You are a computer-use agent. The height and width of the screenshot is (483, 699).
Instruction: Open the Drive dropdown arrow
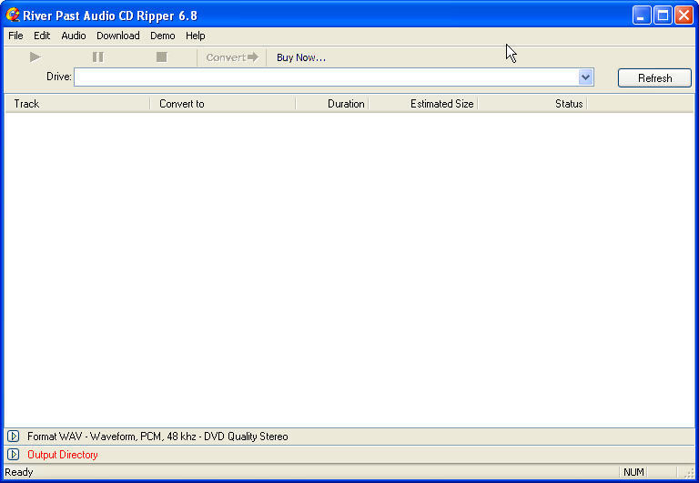[585, 77]
